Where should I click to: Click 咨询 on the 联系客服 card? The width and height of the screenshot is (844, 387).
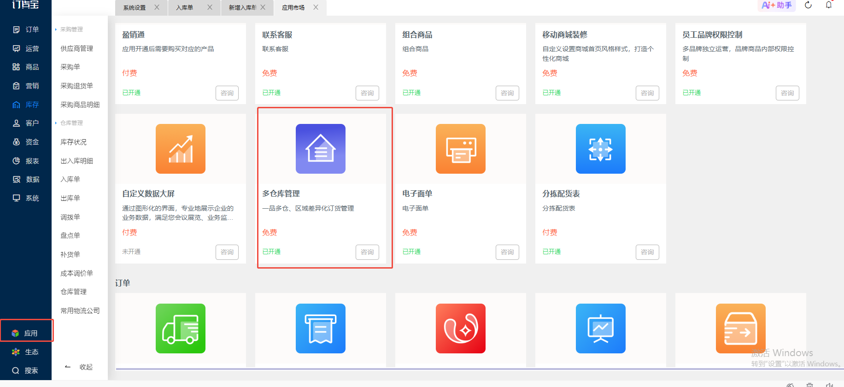tap(367, 93)
